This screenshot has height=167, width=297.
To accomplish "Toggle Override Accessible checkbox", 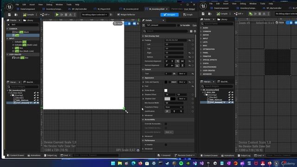I will [x=166, y=124].
